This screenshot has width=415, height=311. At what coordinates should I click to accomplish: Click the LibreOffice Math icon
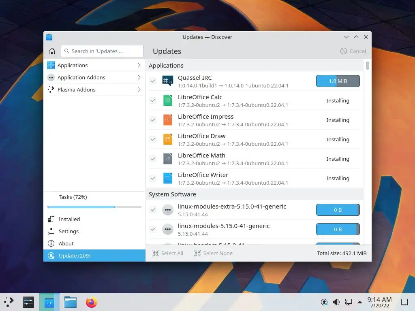click(x=167, y=159)
